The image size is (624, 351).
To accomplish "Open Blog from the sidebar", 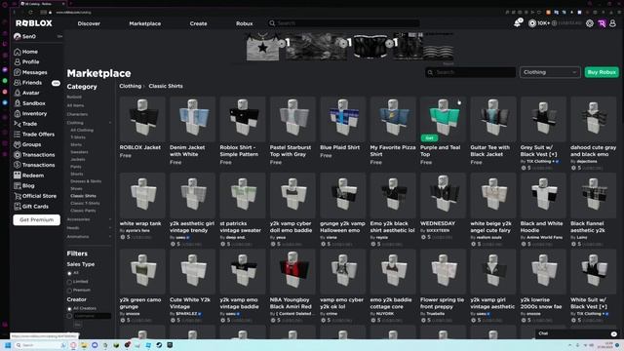I will (x=23, y=186).
